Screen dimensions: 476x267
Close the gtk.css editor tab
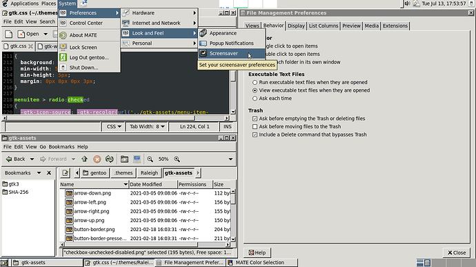pyautogui.click(x=30, y=46)
